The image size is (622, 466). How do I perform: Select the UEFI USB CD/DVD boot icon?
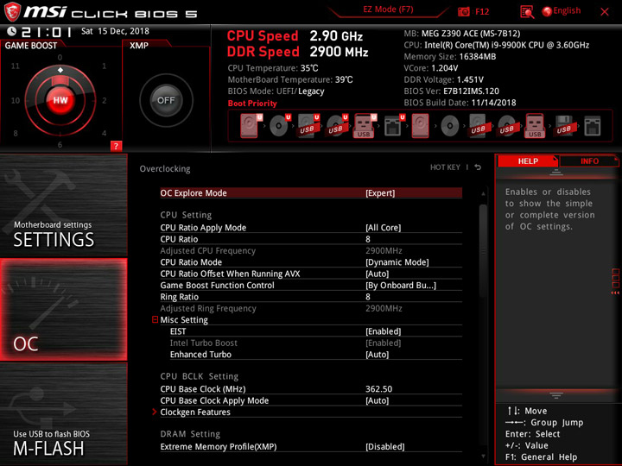(337, 126)
